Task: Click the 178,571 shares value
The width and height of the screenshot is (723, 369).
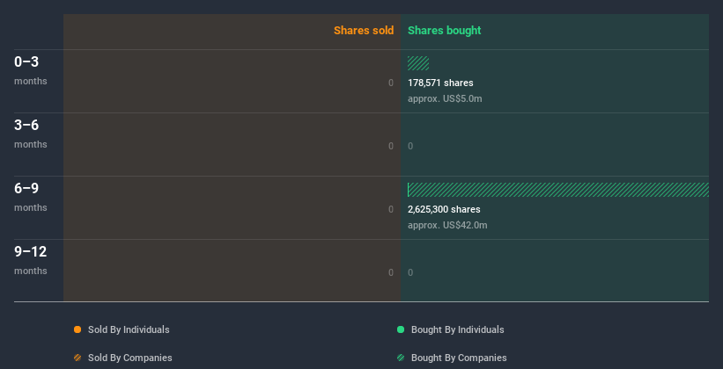Action: pyautogui.click(x=440, y=83)
